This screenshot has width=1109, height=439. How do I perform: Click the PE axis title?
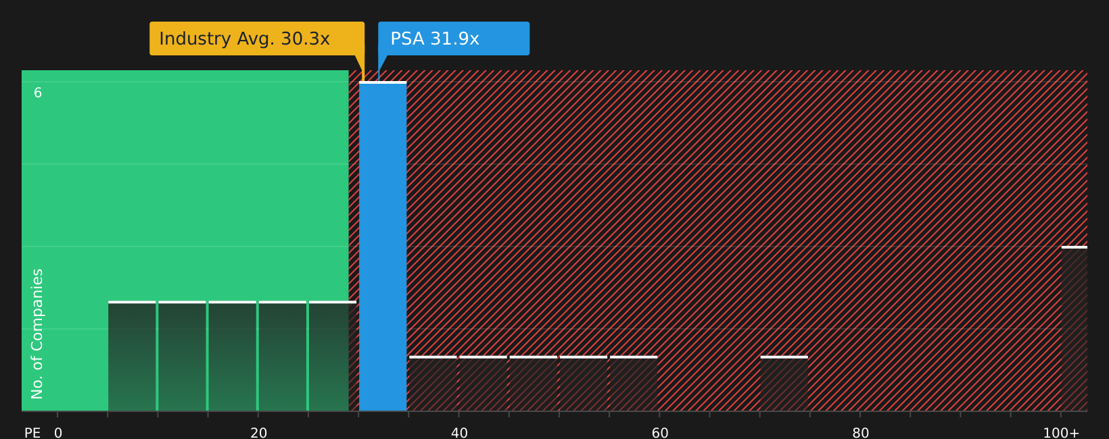coord(32,433)
